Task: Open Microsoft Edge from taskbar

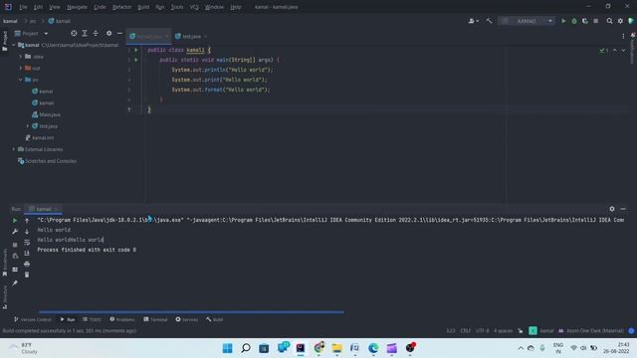Action: [x=373, y=348]
